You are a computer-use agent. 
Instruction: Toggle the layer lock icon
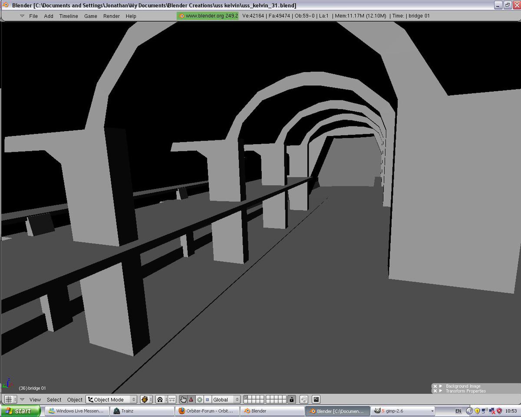tap(292, 400)
